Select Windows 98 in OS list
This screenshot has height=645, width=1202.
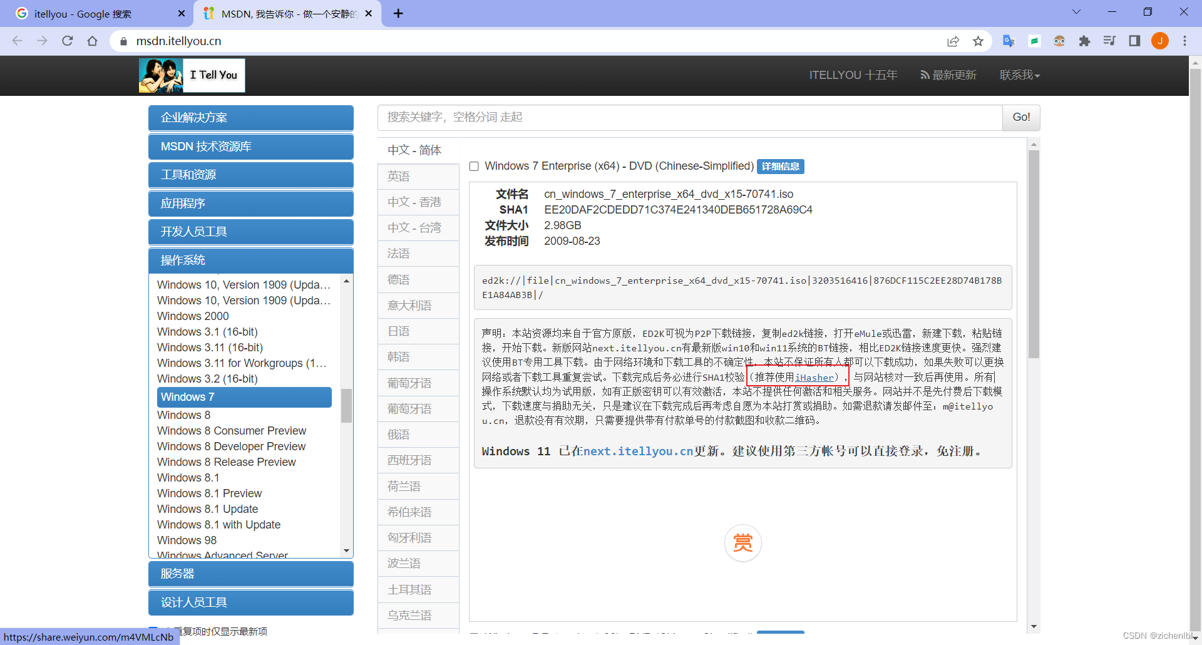(187, 540)
